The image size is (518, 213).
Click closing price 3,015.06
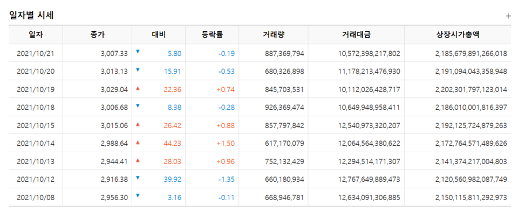pyautogui.click(x=114, y=125)
